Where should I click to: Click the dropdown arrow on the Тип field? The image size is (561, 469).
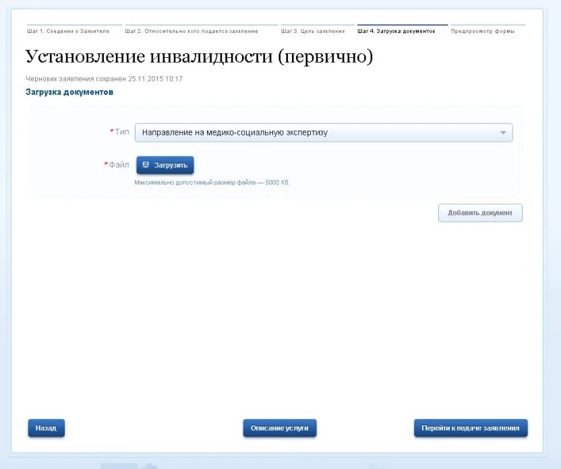[504, 132]
